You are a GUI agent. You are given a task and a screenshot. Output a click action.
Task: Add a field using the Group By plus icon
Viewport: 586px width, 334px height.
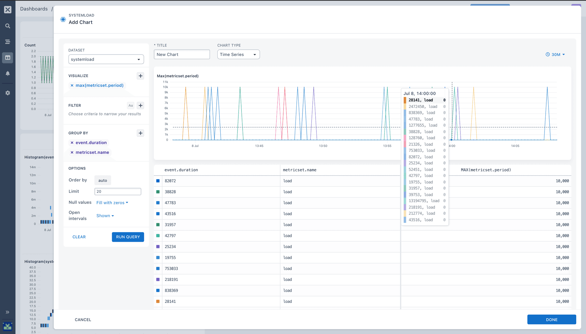click(140, 133)
